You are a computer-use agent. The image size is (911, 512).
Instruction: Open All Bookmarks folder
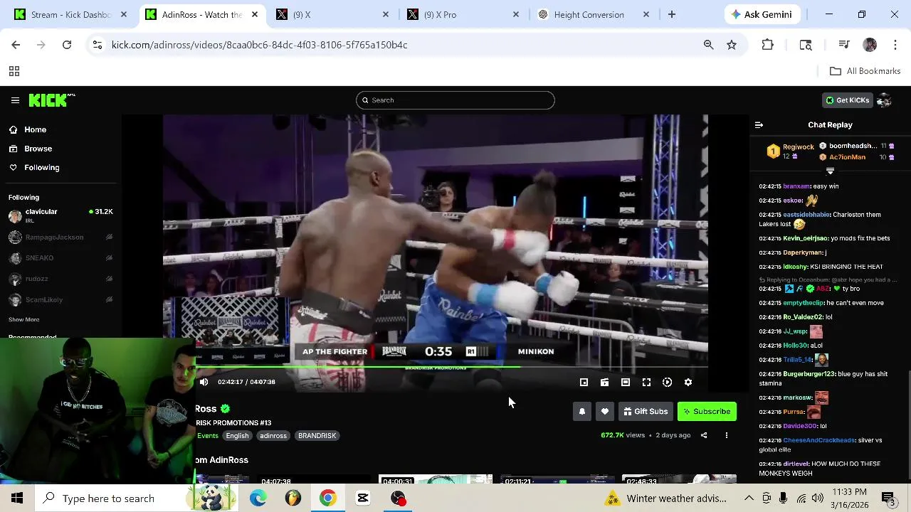pos(865,71)
